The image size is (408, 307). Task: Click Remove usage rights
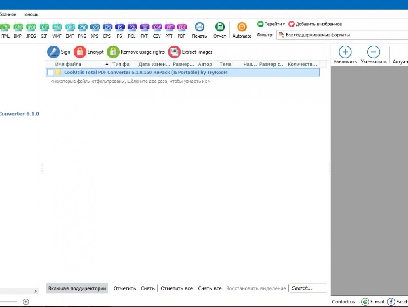pos(136,52)
